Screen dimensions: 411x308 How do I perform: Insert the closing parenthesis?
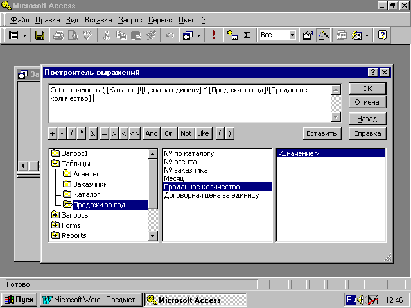230,133
